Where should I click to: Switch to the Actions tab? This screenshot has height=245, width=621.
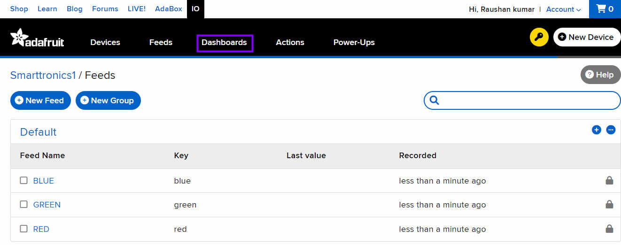[290, 42]
